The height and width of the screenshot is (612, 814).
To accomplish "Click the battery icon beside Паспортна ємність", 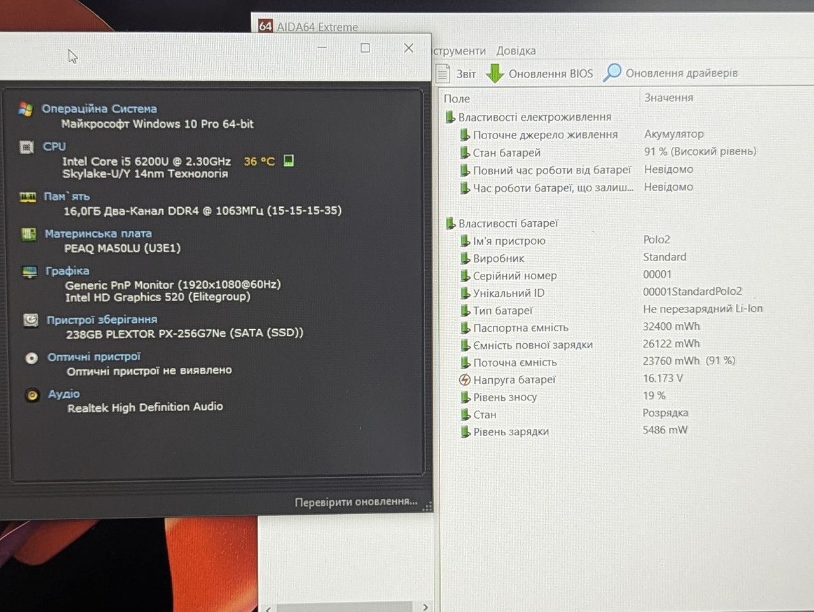I will click(x=465, y=328).
